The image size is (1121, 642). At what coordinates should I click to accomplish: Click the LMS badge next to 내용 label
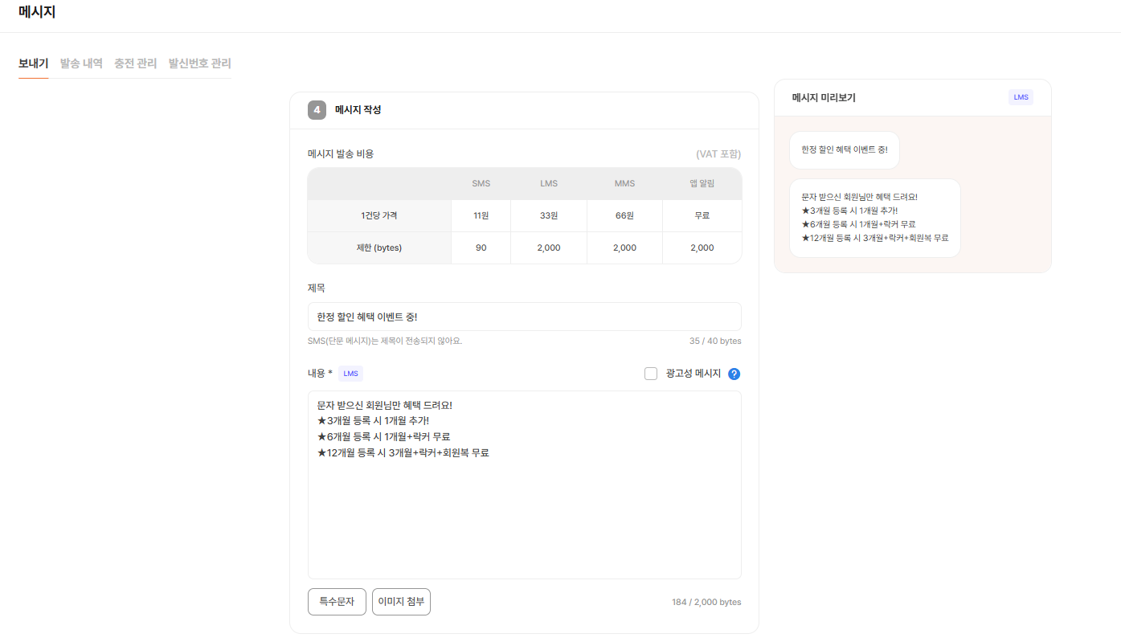[350, 374]
